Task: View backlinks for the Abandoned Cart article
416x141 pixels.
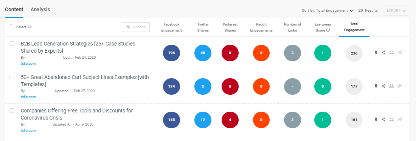Action: click(x=400, y=86)
